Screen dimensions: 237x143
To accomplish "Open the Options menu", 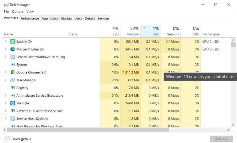I will pos(18,12).
